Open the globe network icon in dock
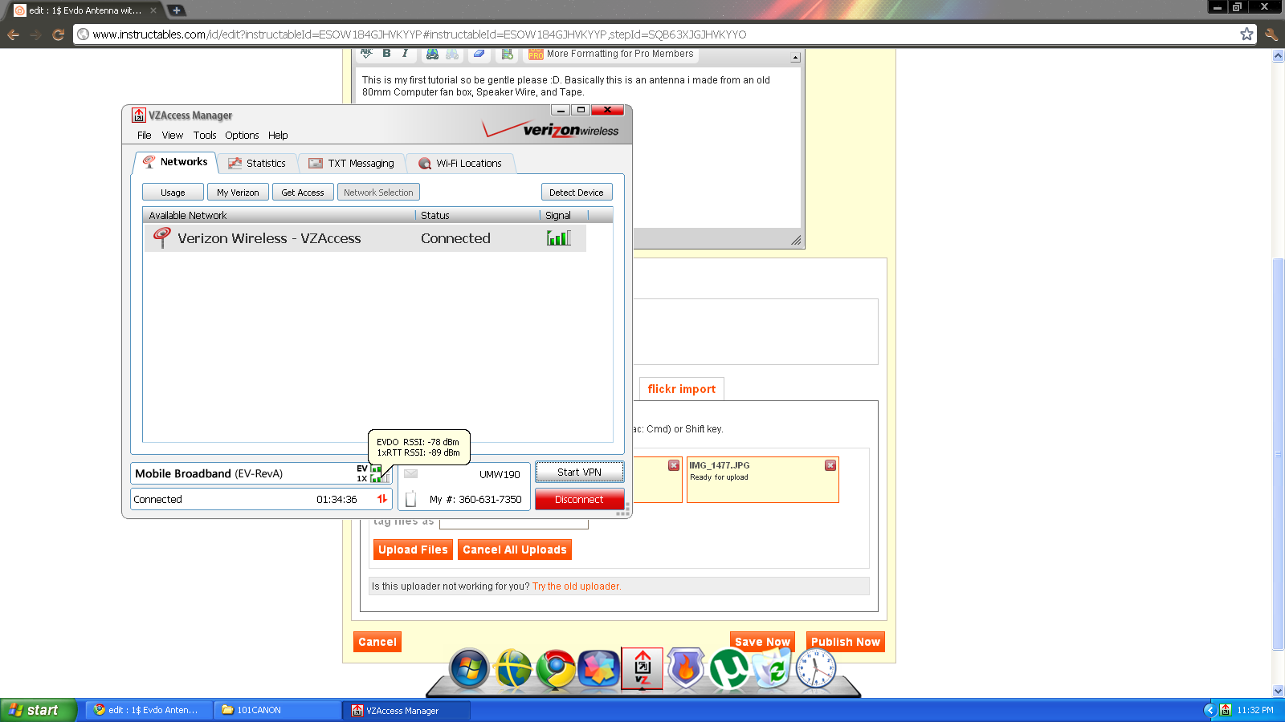1285x722 pixels. [514, 669]
